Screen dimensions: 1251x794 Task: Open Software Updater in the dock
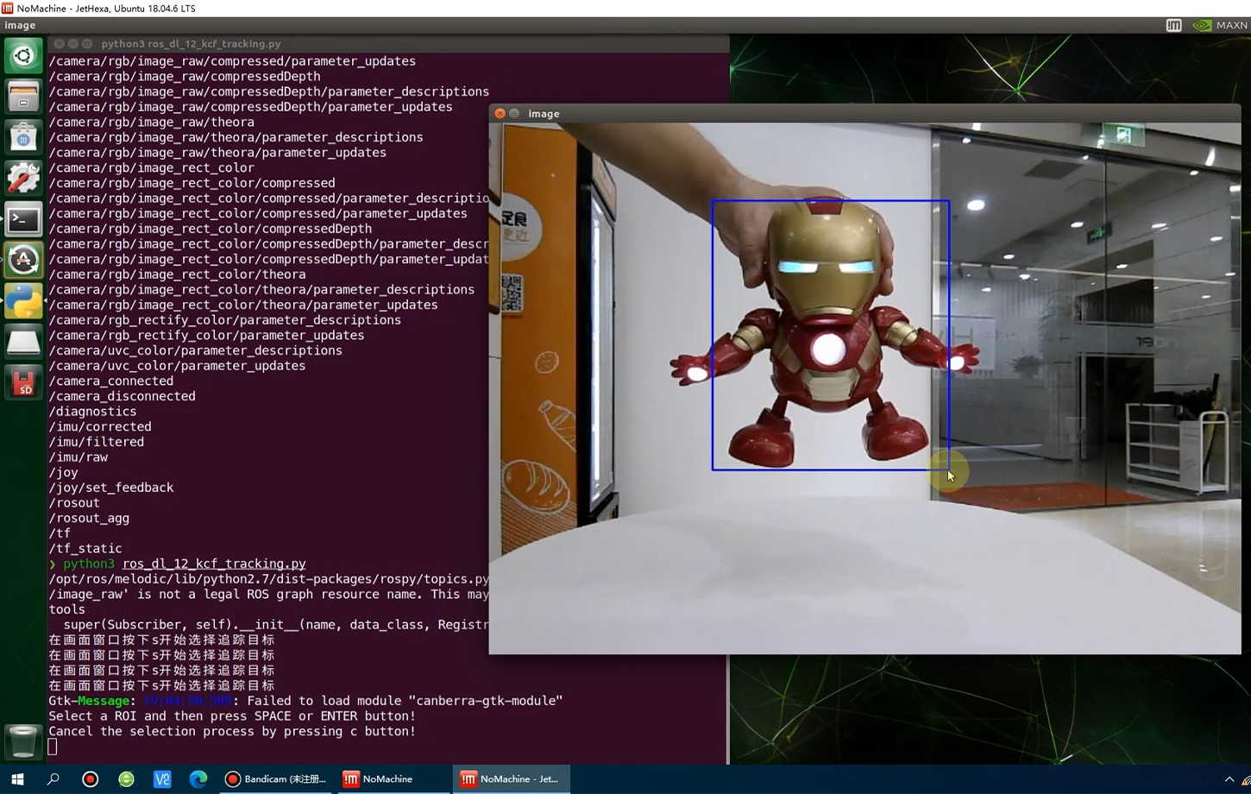(x=23, y=260)
